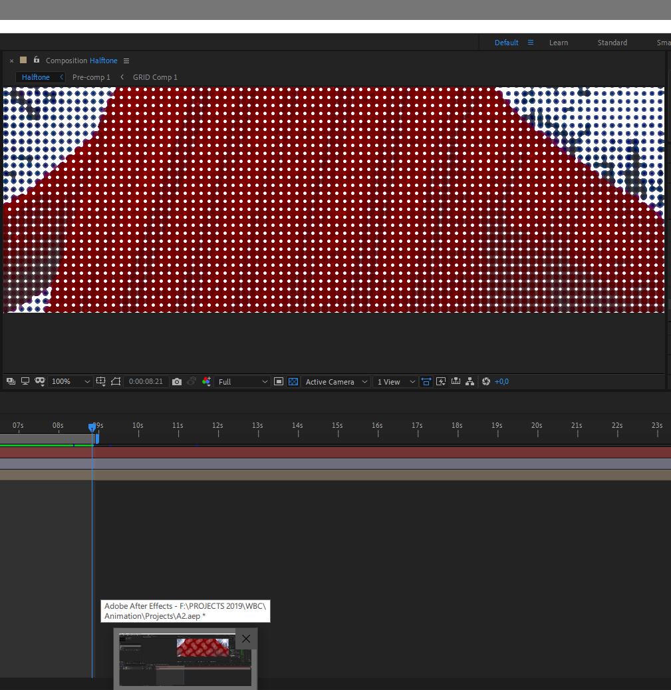
Task: Open the resolution dropdown set to Full
Action: [x=243, y=381]
